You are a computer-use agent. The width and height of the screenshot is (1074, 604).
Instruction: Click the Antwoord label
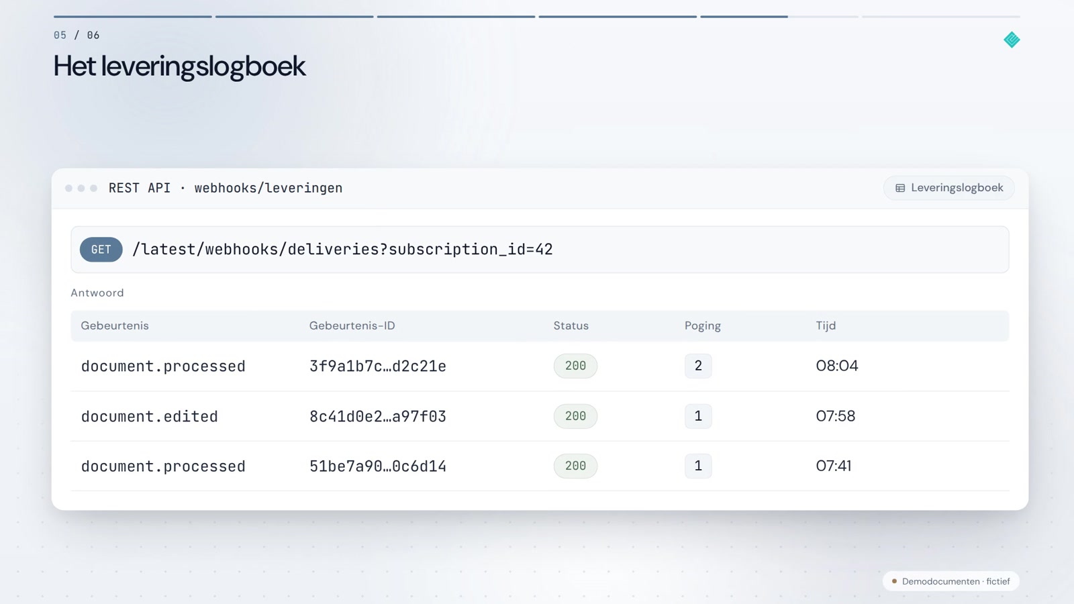pos(97,293)
